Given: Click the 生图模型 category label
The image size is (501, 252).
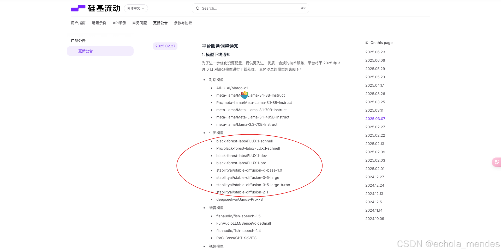Looking at the screenshot, I should click(216, 133).
